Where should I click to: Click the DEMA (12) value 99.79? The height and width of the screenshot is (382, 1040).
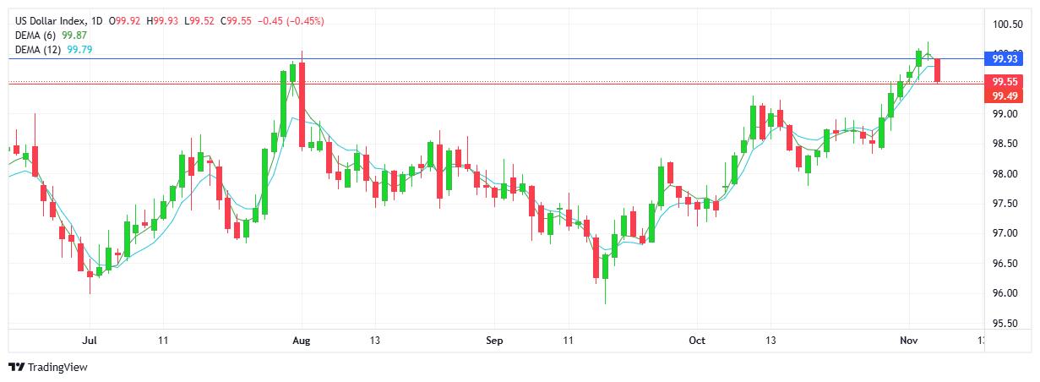tap(80, 49)
